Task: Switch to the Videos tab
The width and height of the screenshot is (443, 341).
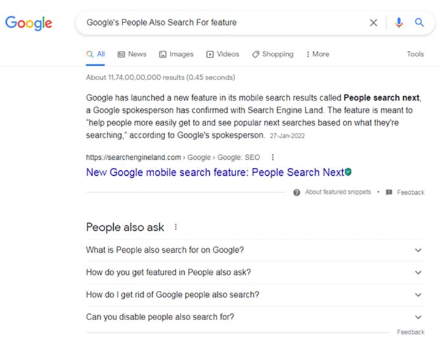Action: 223,54
